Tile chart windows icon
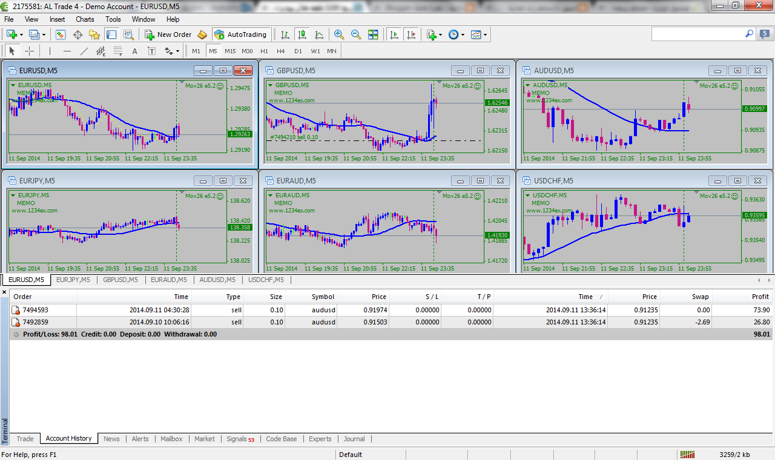Viewport: 775px width, 460px height. pos(373,34)
